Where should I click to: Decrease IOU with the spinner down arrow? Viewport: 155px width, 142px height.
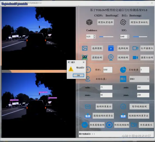128,37
